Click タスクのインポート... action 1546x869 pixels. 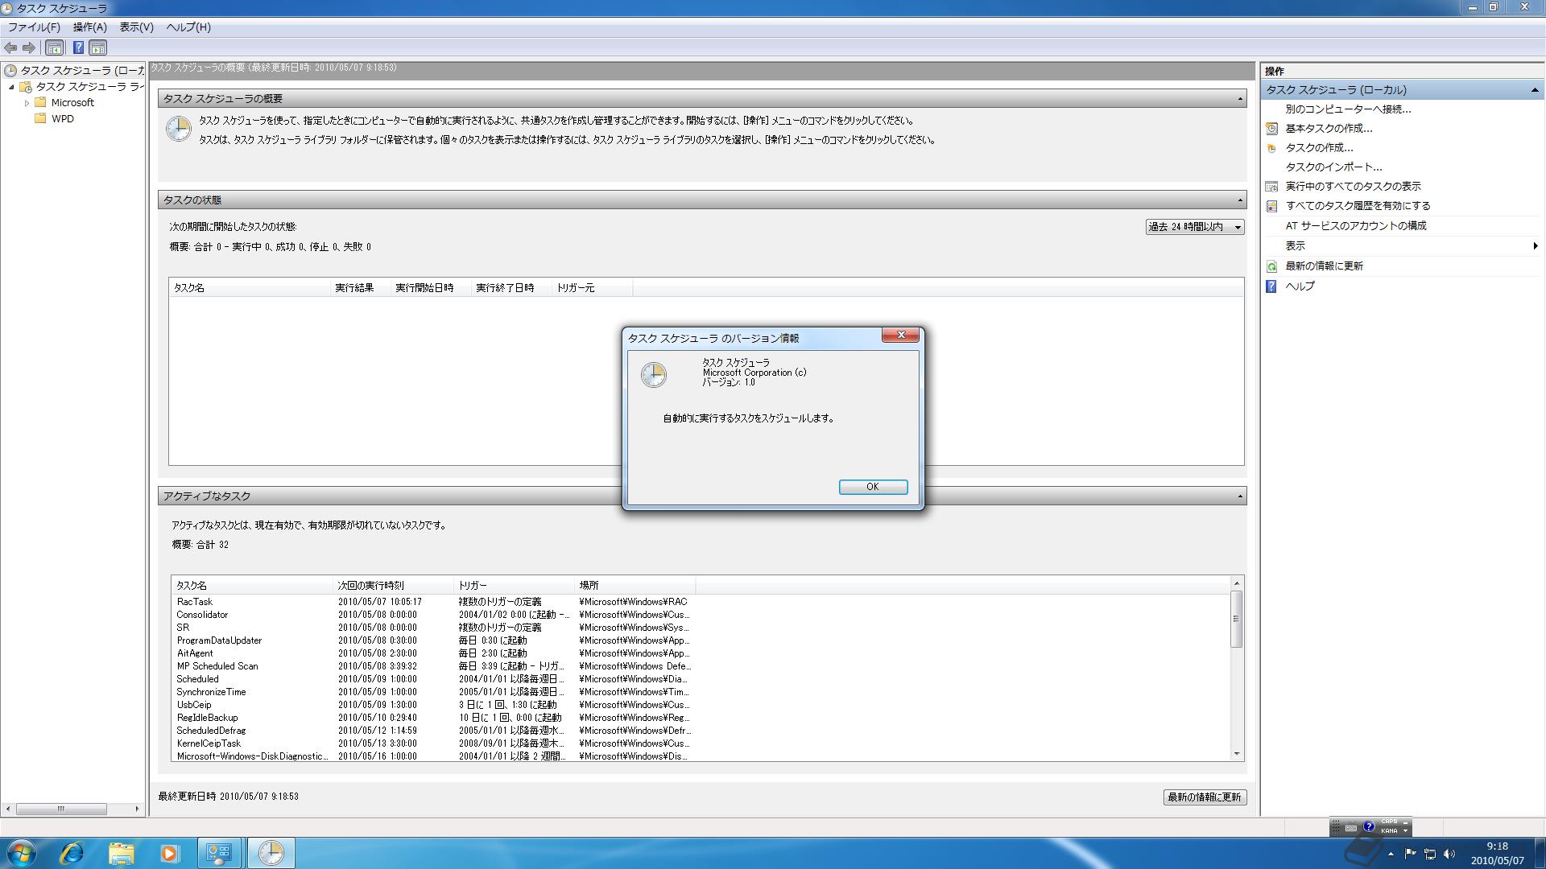1333,167
